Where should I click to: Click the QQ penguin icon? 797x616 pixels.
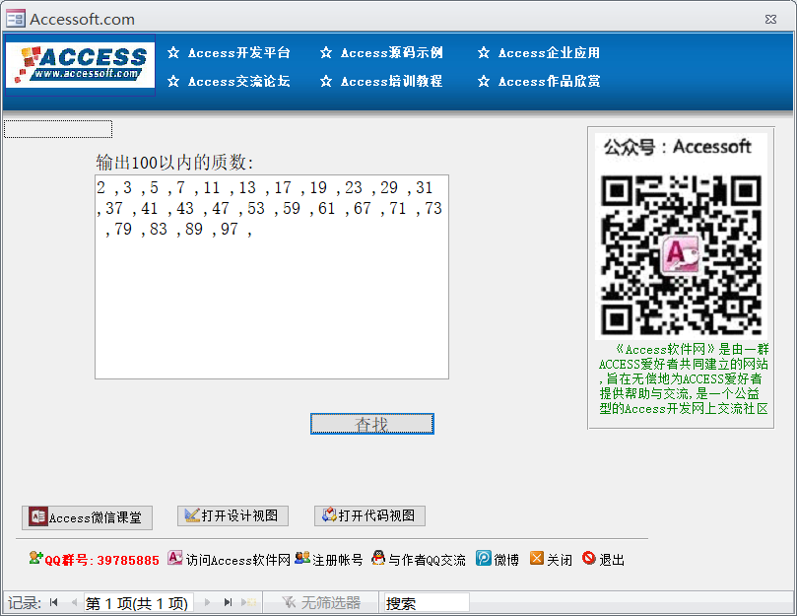coord(378,558)
